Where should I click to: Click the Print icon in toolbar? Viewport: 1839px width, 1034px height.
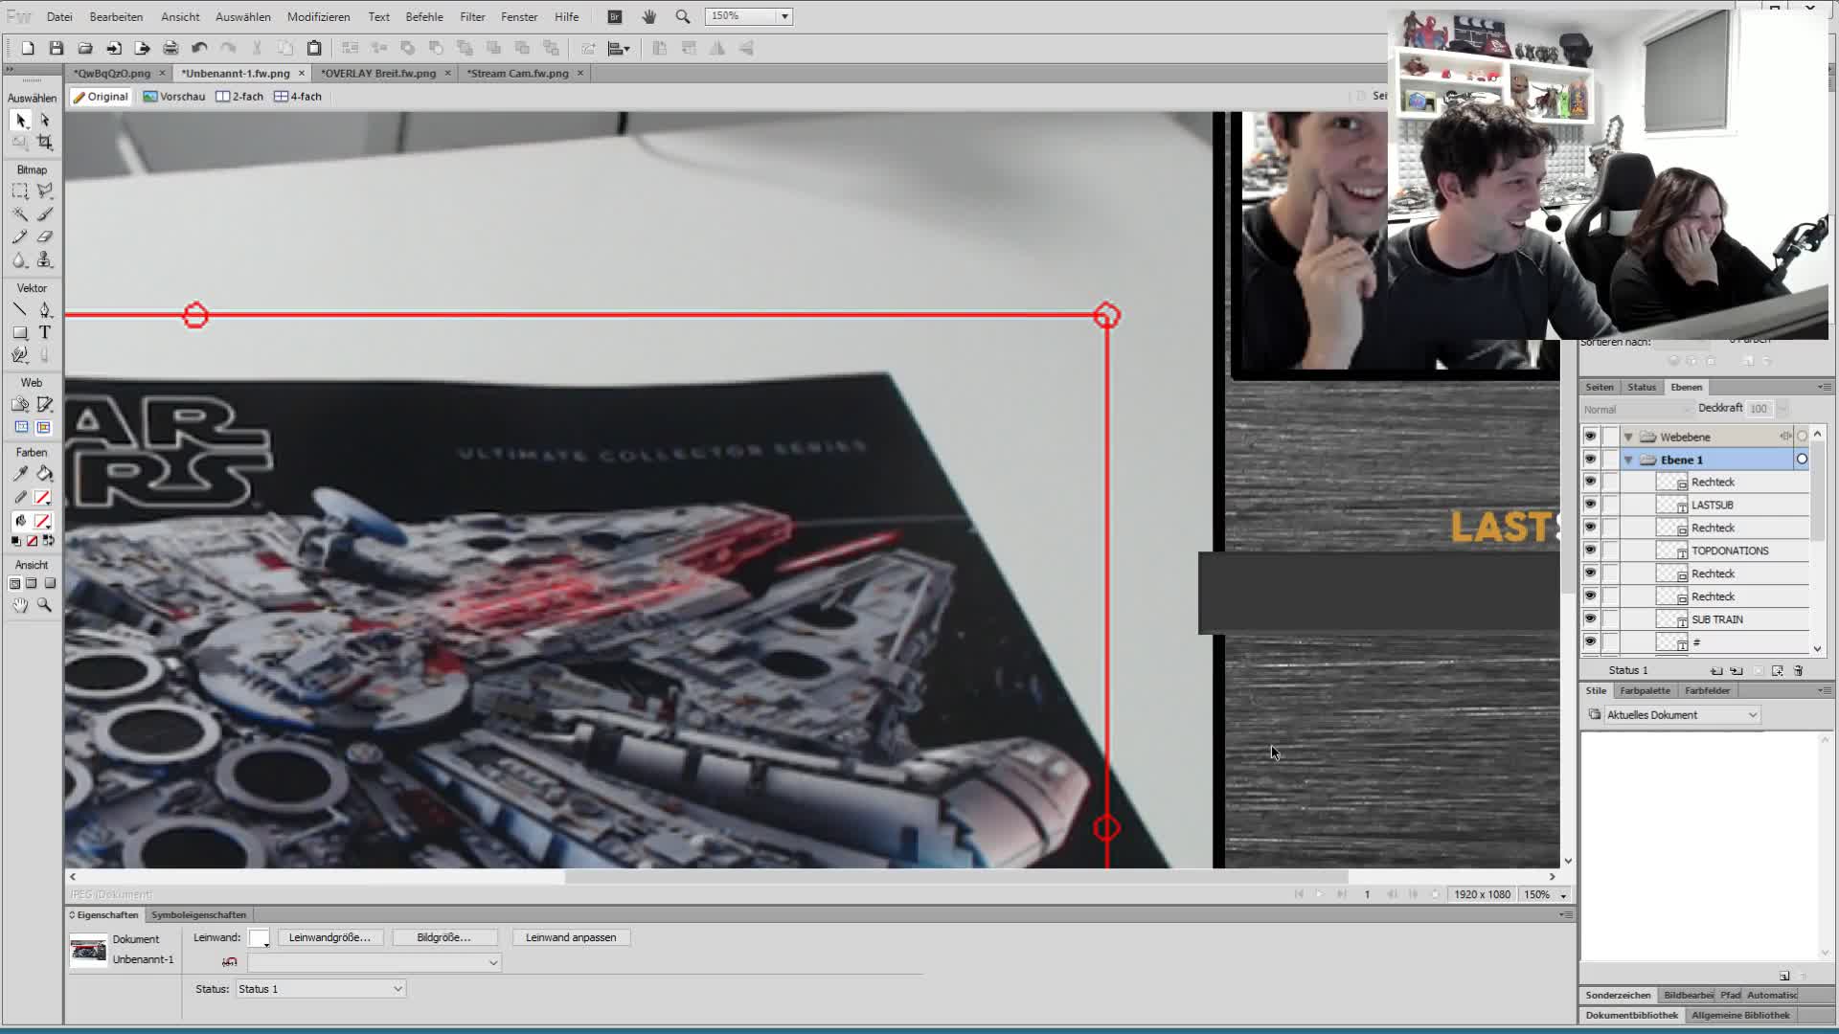pyautogui.click(x=170, y=48)
